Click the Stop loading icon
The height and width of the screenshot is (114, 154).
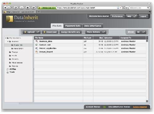pos(22,8)
